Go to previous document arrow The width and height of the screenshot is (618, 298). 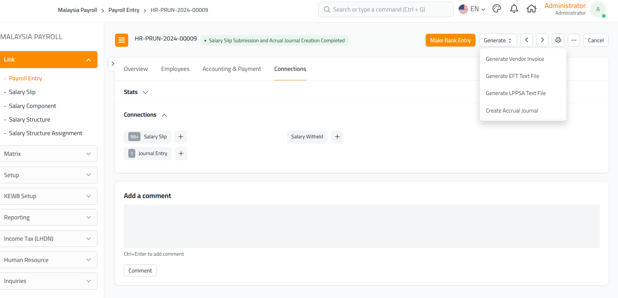pos(526,40)
